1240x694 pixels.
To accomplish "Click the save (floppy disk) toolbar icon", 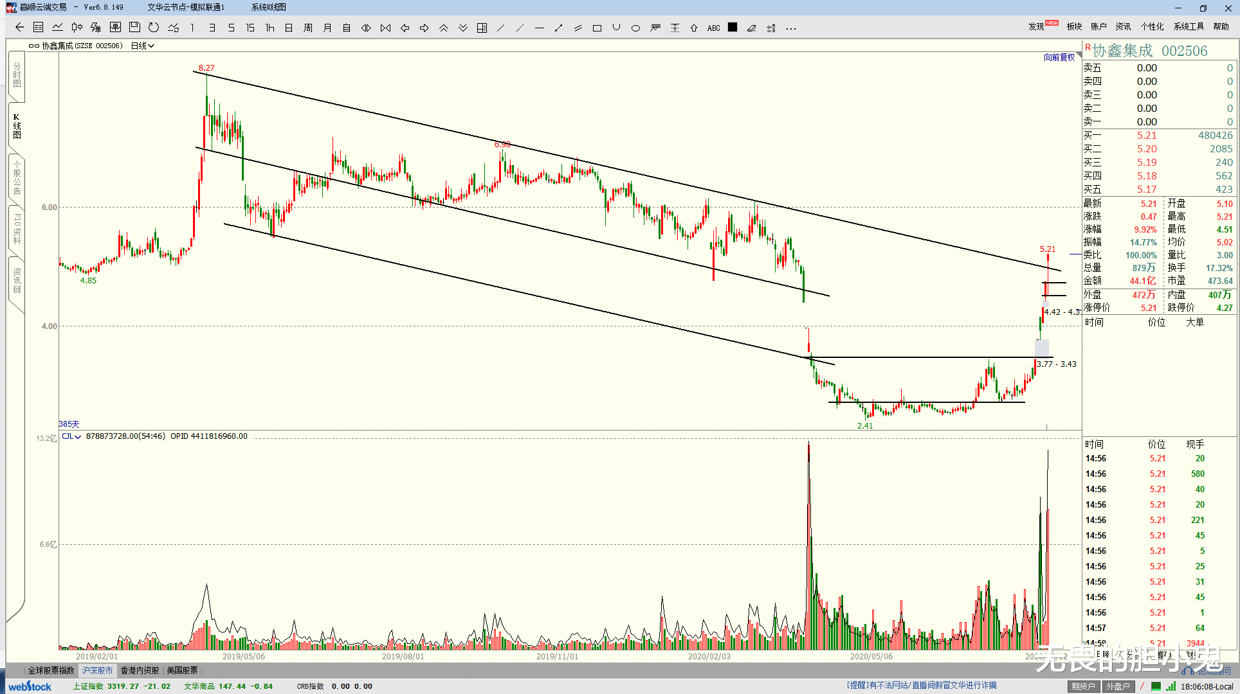I will click(134, 28).
